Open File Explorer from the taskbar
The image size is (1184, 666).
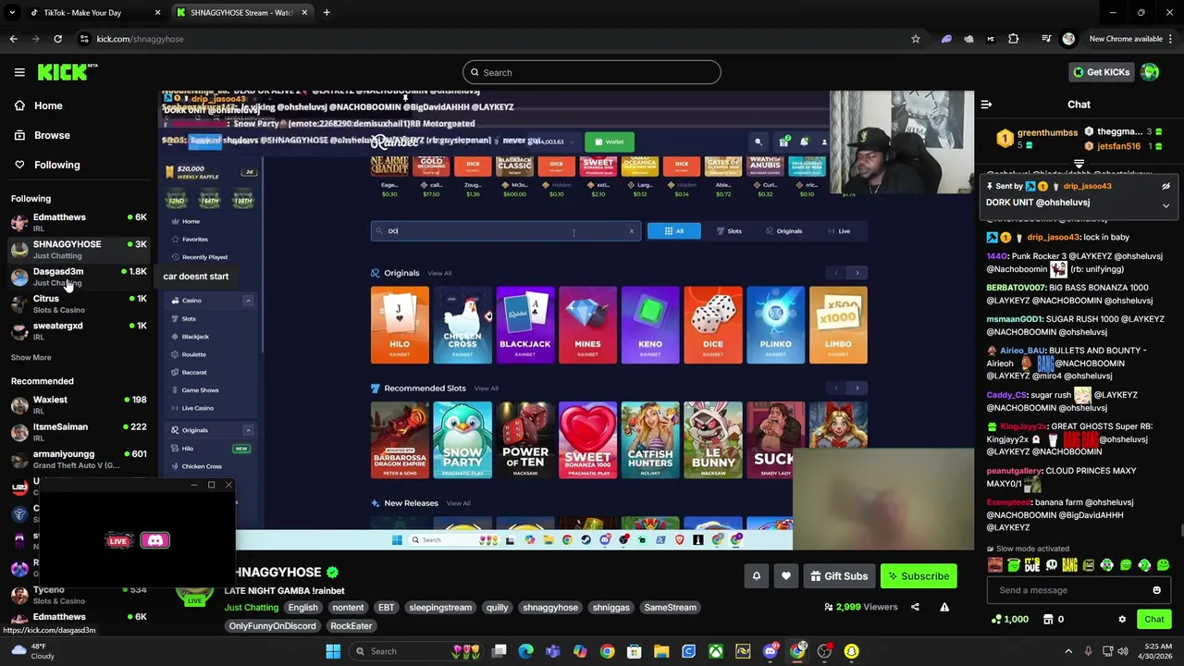[x=661, y=651]
